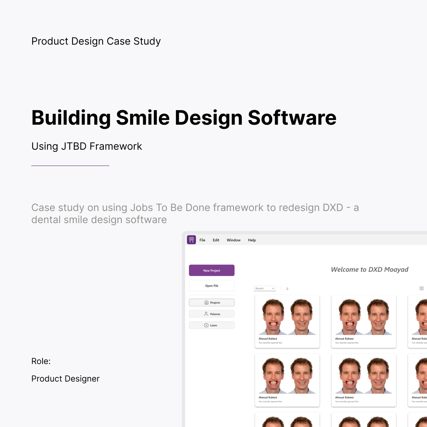The height and width of the screenshot is (427, 427).
Task: Open second project card in top row
Action: pyautogui.click(x=364, y=321)
